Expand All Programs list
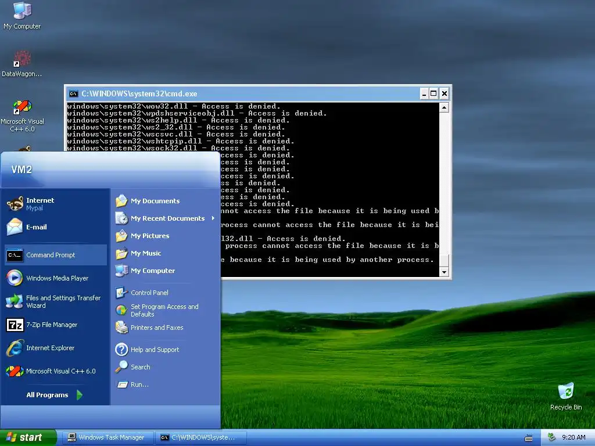The image size is (595, 446). 54,395
